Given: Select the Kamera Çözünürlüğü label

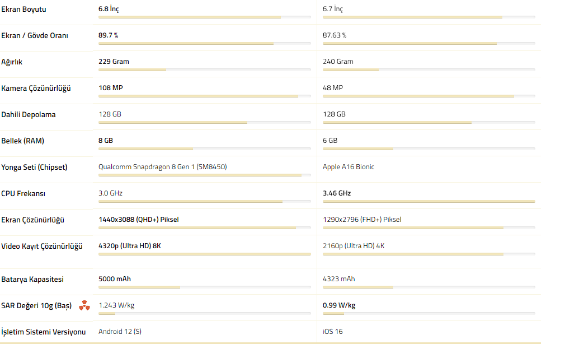Looking at the screenshot, I should (36, 89).
